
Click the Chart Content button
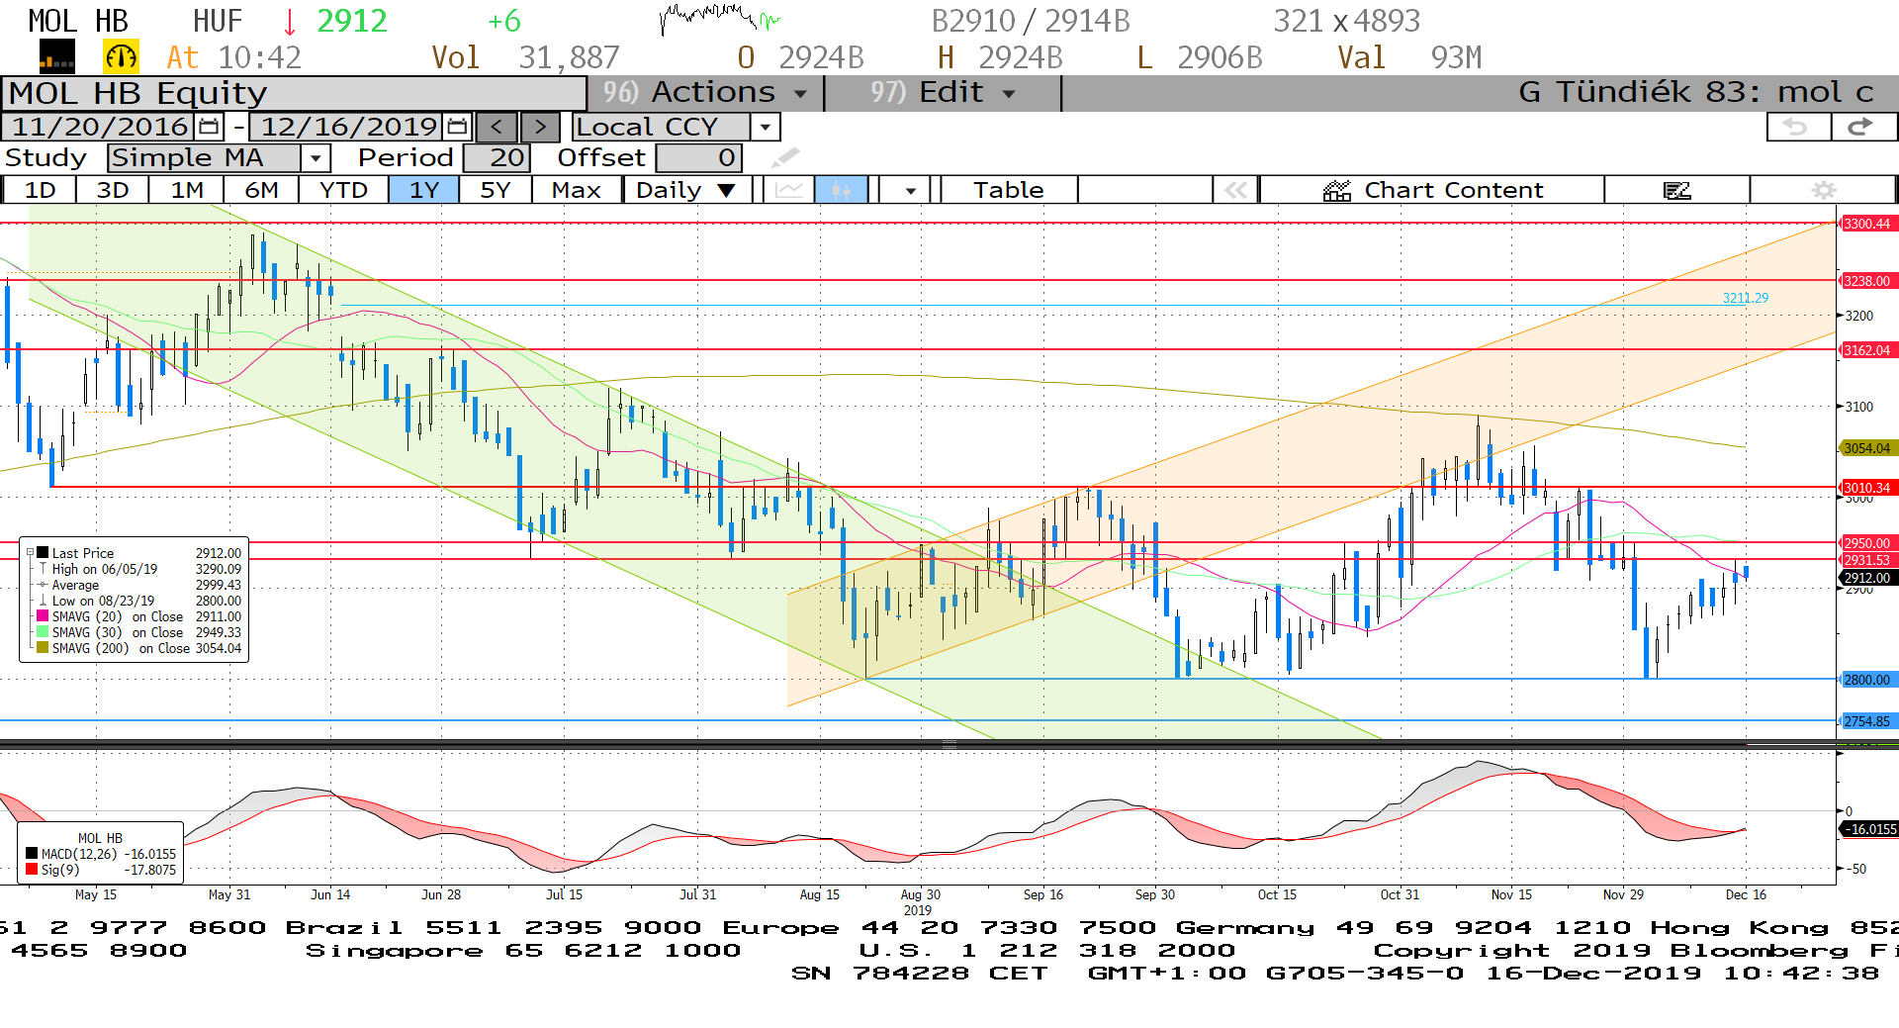[1432, 190]
